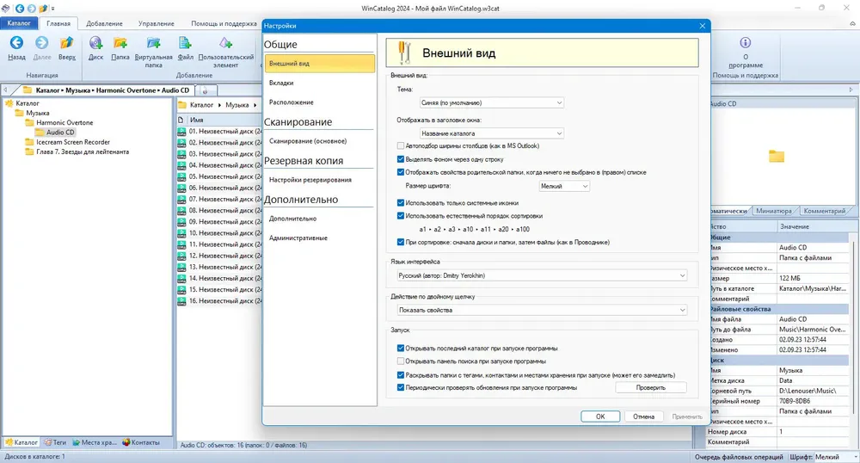Image resolution: width=860 pixels, height=463 pixels.
Task: Toggle Открывать последний каталог при запуске
Action: pos(401,349)
